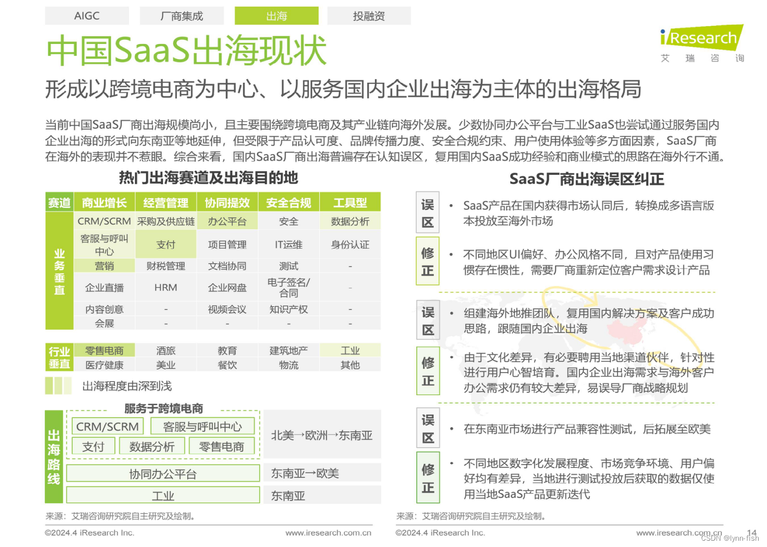Click the 电子签名/合同 cell

(289, 287)
